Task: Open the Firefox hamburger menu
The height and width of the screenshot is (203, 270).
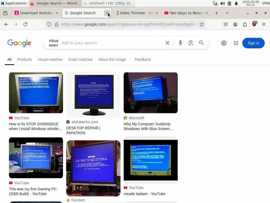Action: pyautogui.click(x=263, y=24)
